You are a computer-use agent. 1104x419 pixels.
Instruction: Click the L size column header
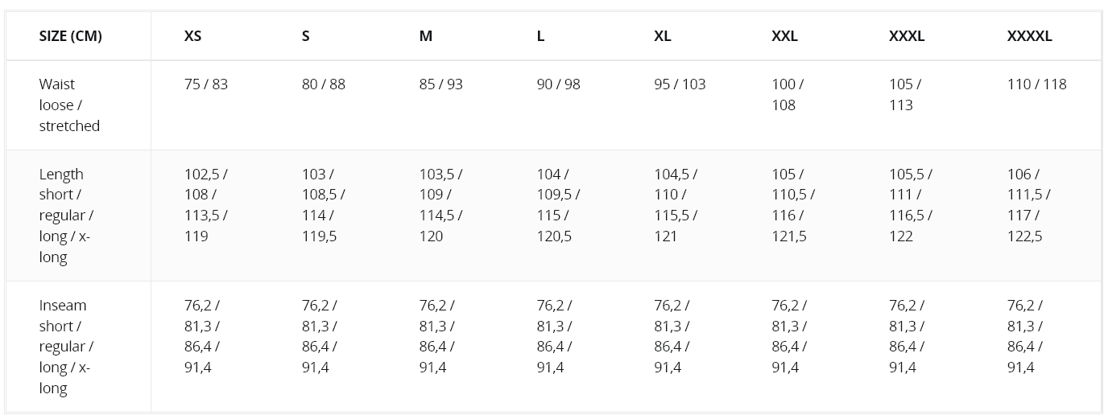pos(540,36)
